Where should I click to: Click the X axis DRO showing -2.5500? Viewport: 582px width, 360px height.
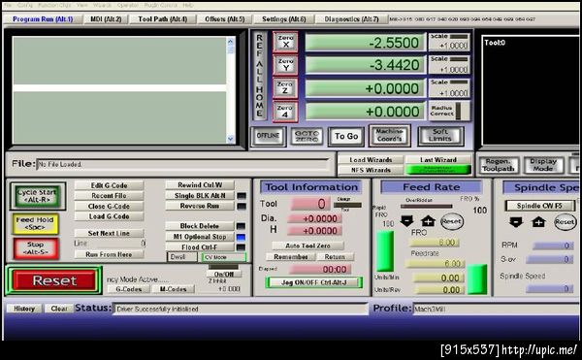(x=365, y=43)
